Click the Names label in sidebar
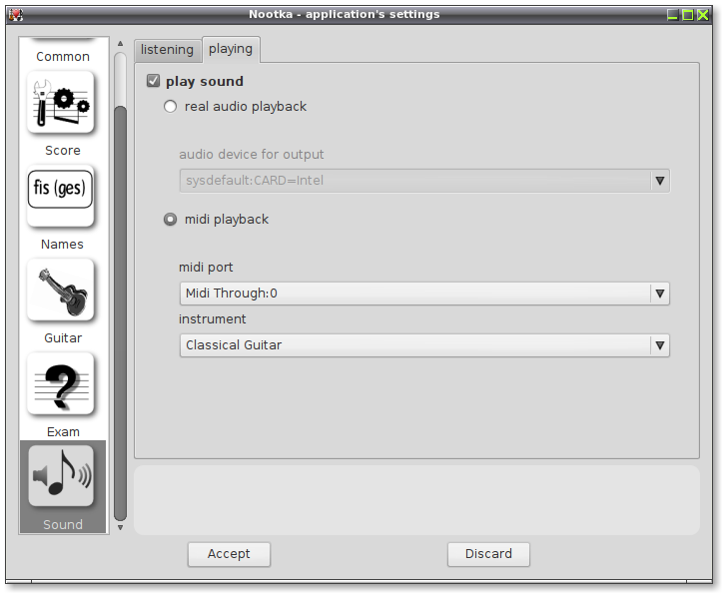The width and height of the screenshot is (722, 593). tap(62, 245)
